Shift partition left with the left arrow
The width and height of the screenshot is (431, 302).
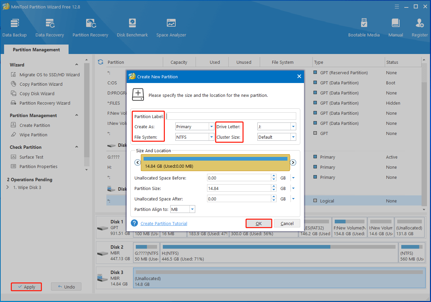[x=137, y=163]
